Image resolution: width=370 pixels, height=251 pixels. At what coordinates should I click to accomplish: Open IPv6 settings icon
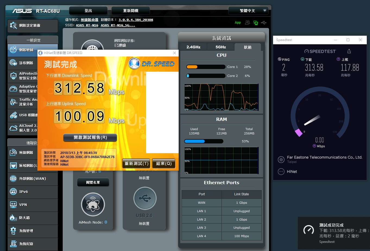[x=13, y=192]
